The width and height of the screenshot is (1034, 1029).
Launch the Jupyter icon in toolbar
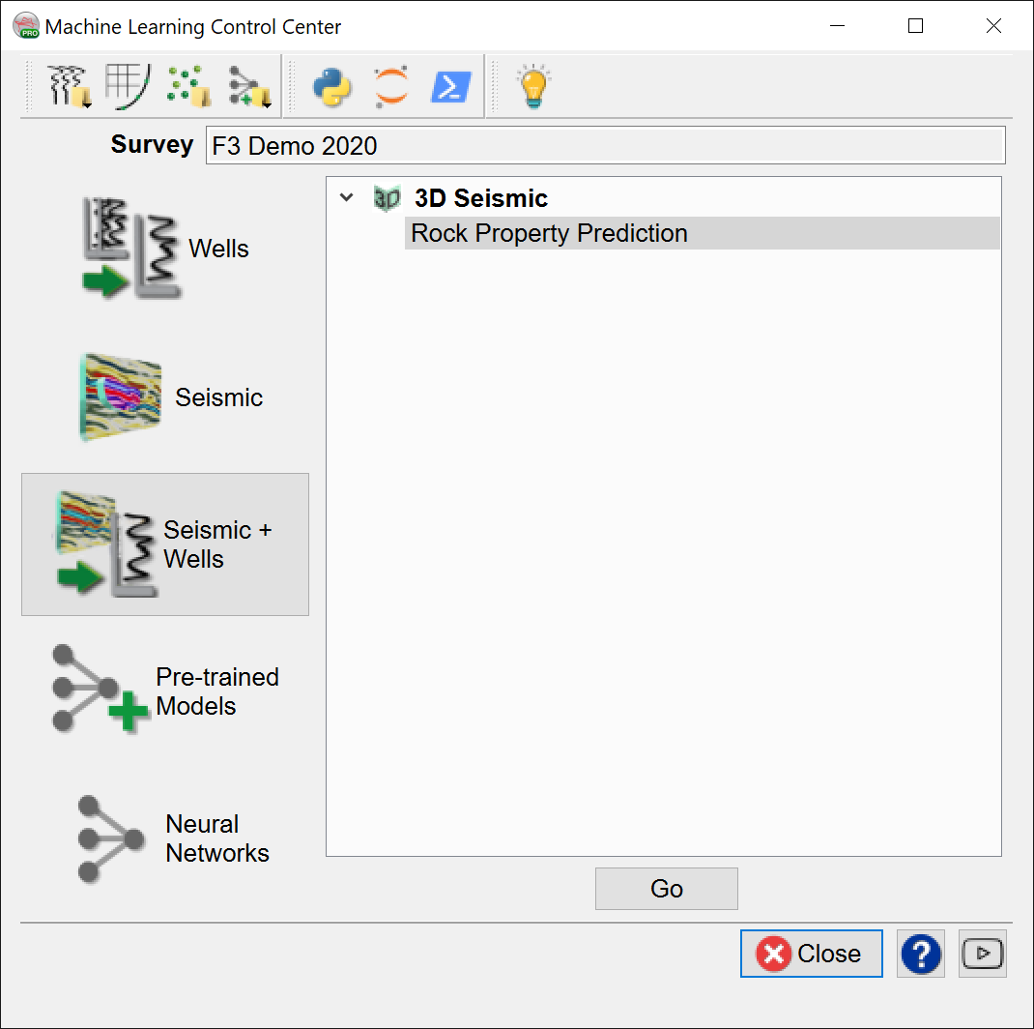click(x=390, y=87)
